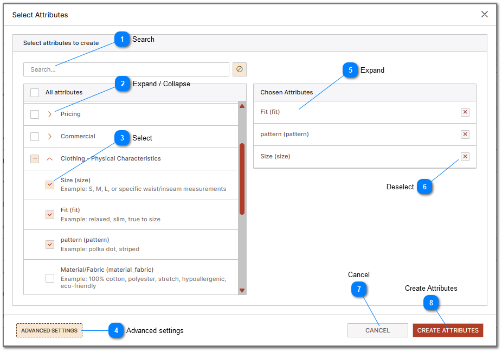
Task: Check the Pricing checkbox
Action: point(35,114)
